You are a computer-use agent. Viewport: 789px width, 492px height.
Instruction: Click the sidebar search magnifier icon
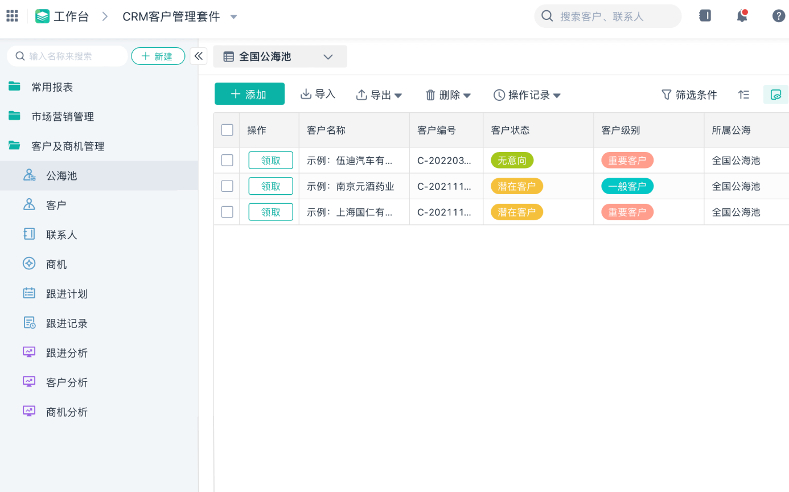click(20, 56)
